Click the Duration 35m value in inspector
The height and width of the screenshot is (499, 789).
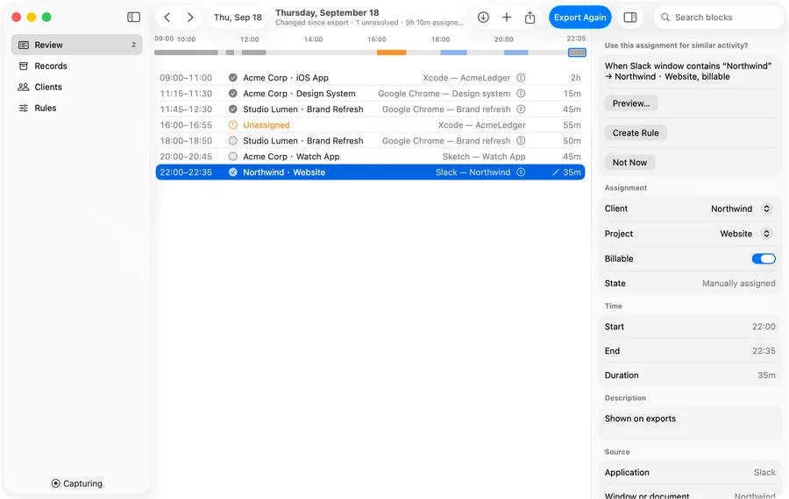click(x=766, y=376)
